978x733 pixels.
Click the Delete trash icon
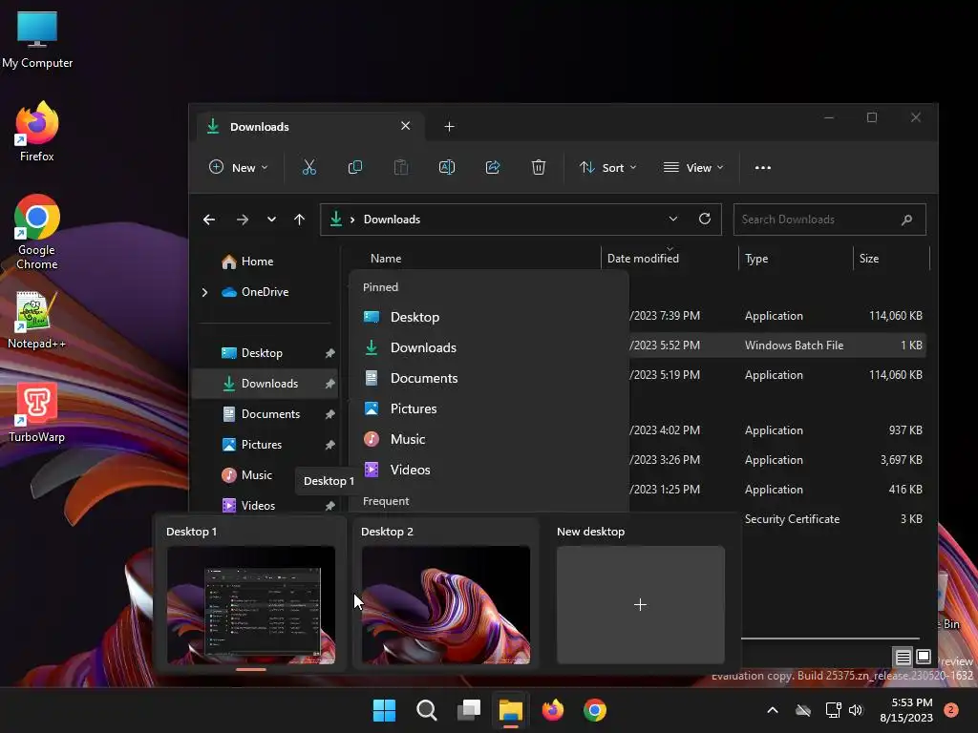click(x=539, y=167)
